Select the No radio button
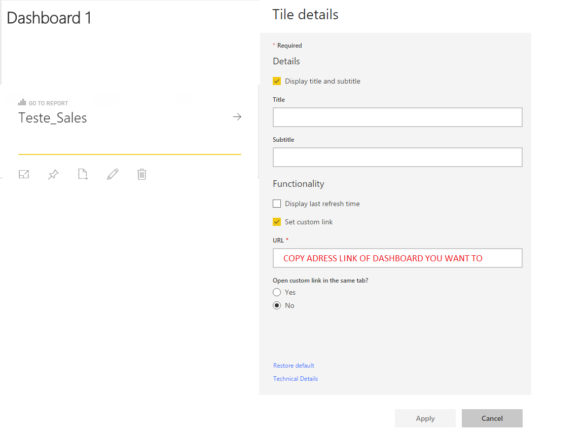This screenshot has width=584, height=435. click(x=277, y=305)
